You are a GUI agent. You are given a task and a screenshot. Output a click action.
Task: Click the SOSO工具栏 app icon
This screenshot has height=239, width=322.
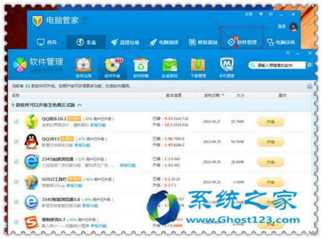(31, 182)
